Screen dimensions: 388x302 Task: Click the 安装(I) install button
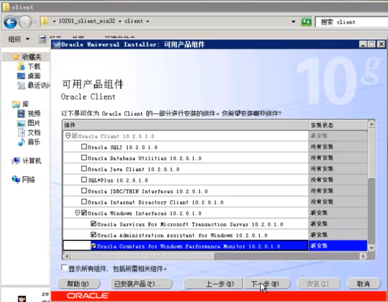[x=318, y=284]
